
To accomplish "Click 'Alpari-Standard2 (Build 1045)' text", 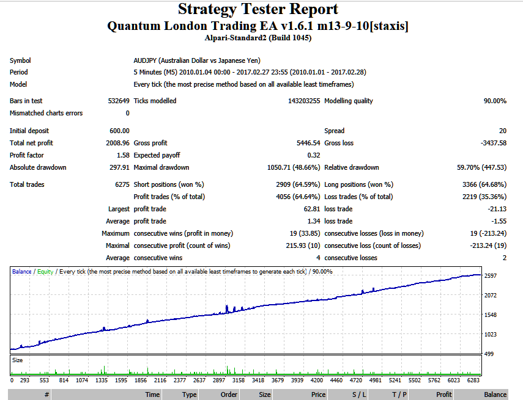I will click(258, 38).
